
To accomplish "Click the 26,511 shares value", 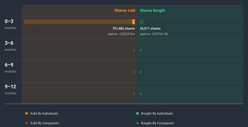I will pyautogui.click(x=150, y=28).
